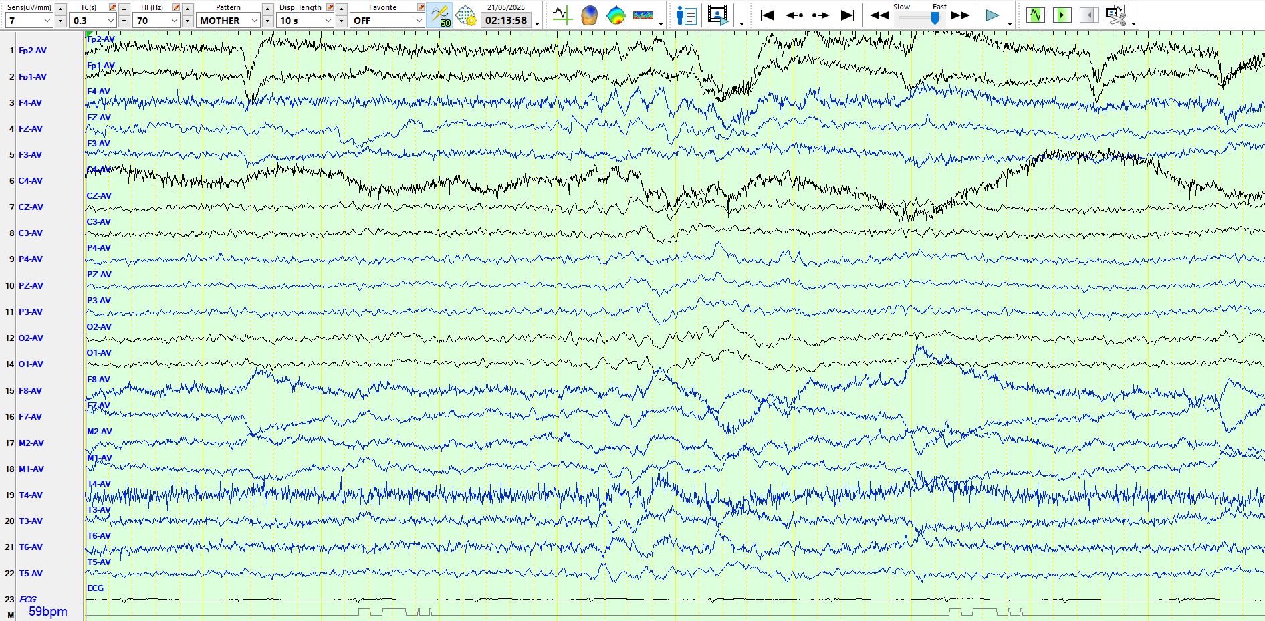Open the patient information panel icon
Viewport: 1265px width, 621px height.
coord(686,15)
